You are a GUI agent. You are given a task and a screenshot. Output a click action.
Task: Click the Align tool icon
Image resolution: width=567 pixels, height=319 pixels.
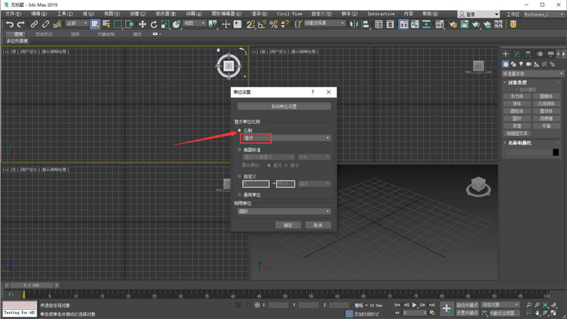pos(365,24)
